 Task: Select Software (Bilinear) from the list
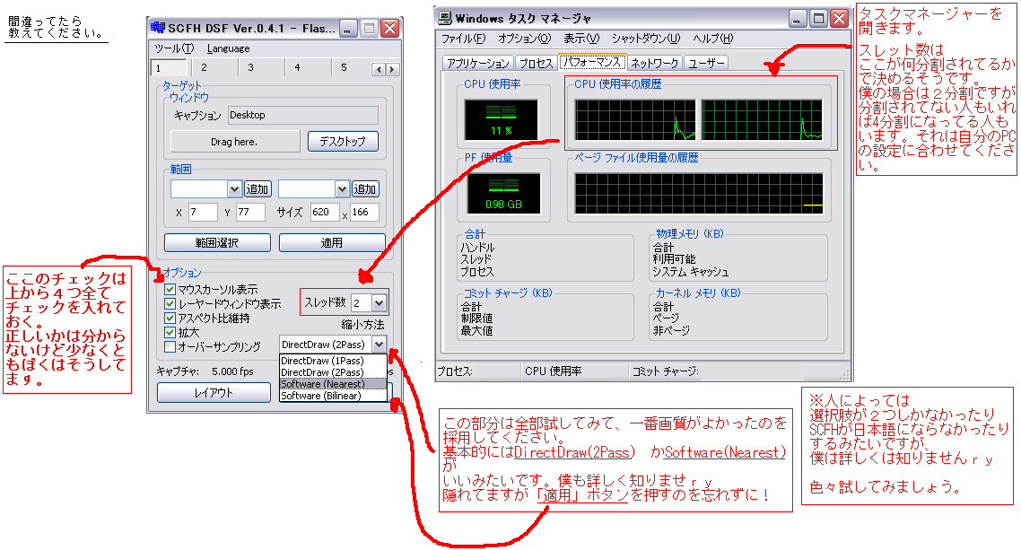coord(320,396)
